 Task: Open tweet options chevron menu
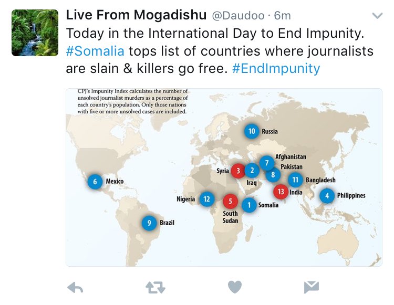377,16
